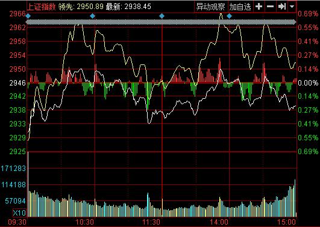
Task: Click the 171283 volume axis label
Action: (x=13, y=169)
